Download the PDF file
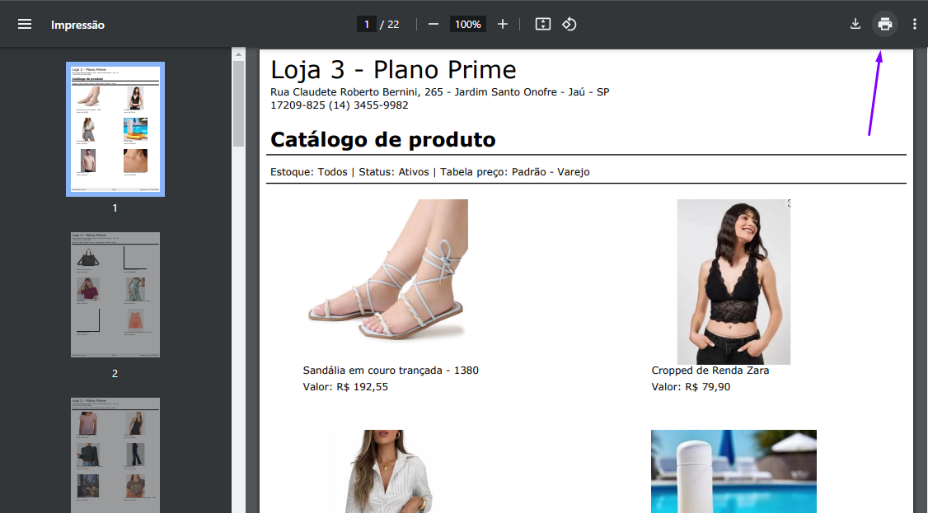The height and width of the screenshot is (513, 928). (x=855, y=24)
